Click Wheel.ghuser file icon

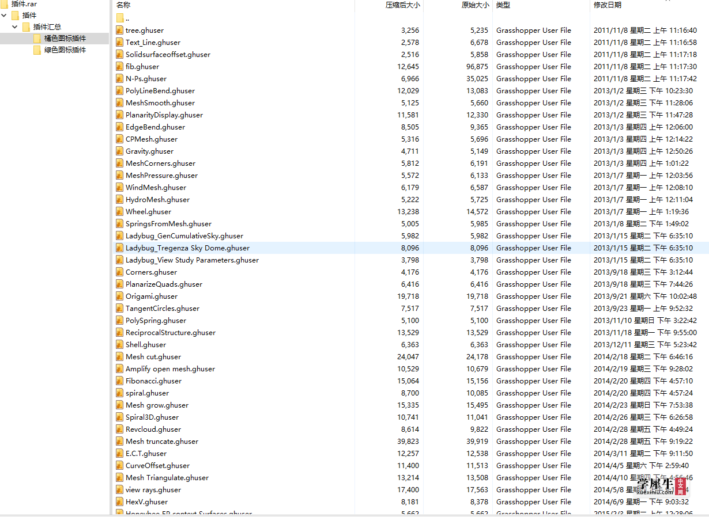120,211
